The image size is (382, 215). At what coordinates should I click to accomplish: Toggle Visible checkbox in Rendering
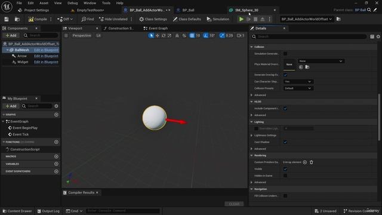pyautogui.click(x=285, y=169)
